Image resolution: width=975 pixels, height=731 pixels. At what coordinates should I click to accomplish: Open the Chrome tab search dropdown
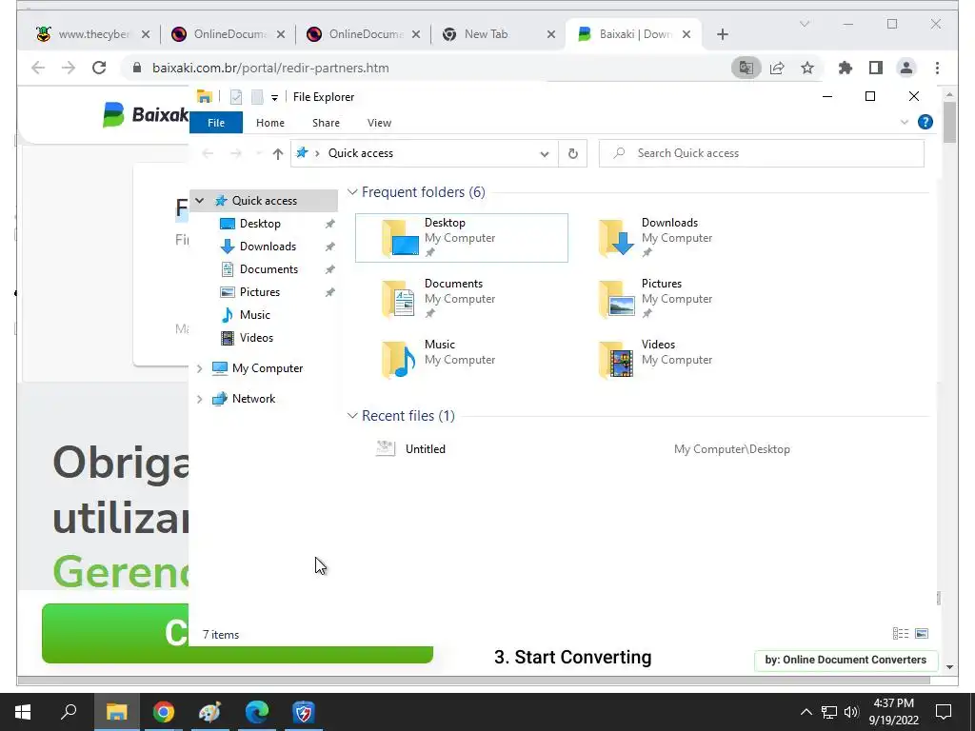[804, 24]
